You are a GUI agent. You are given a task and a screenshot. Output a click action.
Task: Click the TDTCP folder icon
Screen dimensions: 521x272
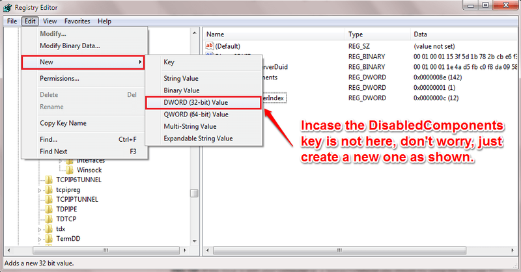49,219
